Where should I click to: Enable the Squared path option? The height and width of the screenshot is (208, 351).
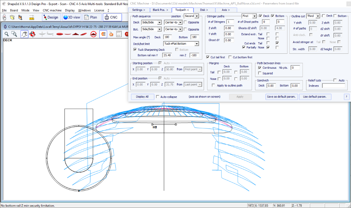[260, 73]
